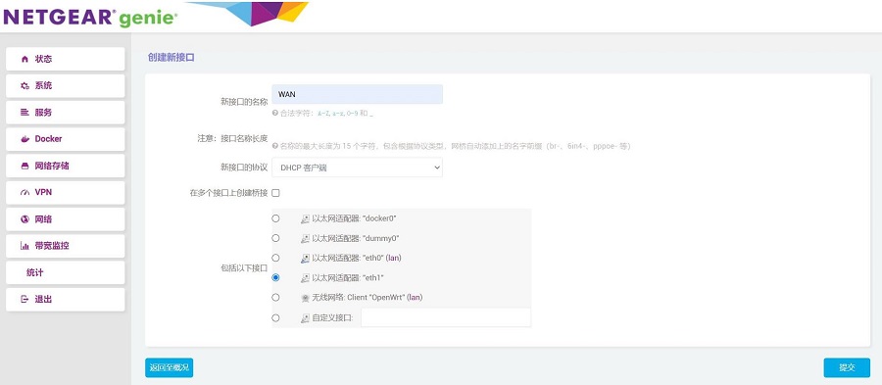This screenshot has height=385, width=882.
Task: Open the 状态 menu
Action: 66,59
